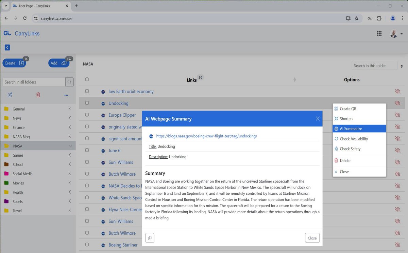
Task: Choose AI Summarize in the context menu
Action: point(359,129)
